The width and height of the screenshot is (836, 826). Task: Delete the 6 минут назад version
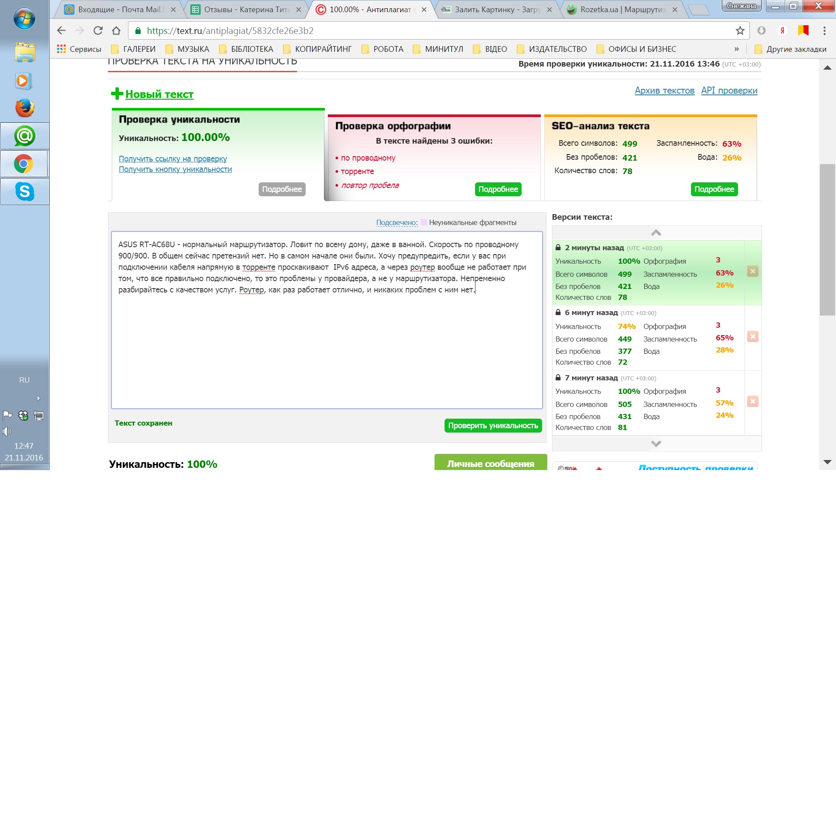[752, 336]
